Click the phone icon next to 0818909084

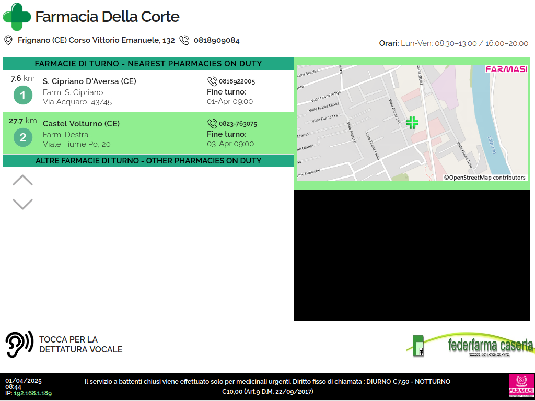pyautogui.click(x=184, y=40)
